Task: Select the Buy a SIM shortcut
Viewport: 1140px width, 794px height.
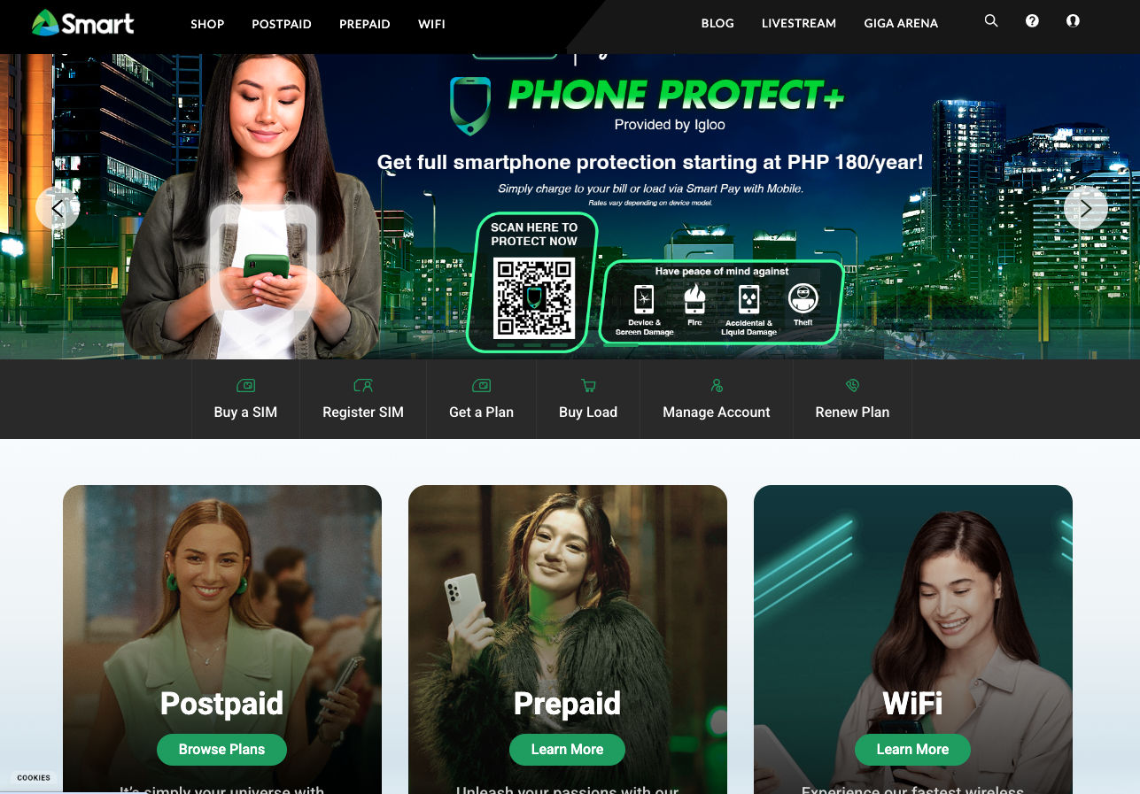Action: pyautogui.click(x=245, y=399)
